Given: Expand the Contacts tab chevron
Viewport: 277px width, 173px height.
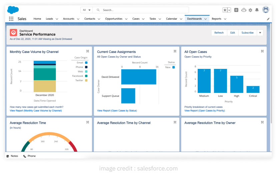Looking at the screenshot, I should [99, 19].
